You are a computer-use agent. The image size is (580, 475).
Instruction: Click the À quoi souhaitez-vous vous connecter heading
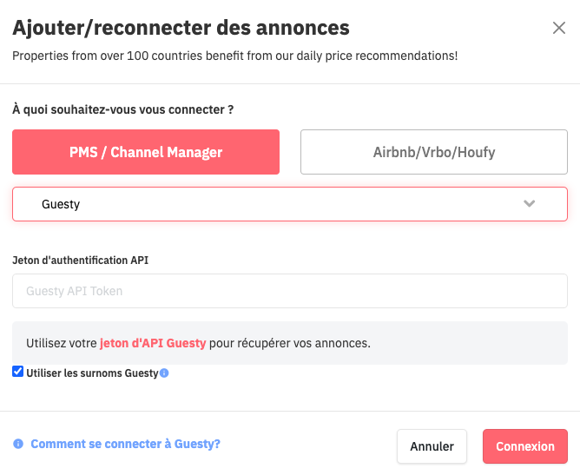(x=122, y=109)
